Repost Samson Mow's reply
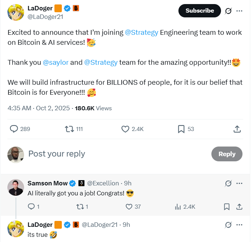251x242 pixels. (x=79, y=206)
